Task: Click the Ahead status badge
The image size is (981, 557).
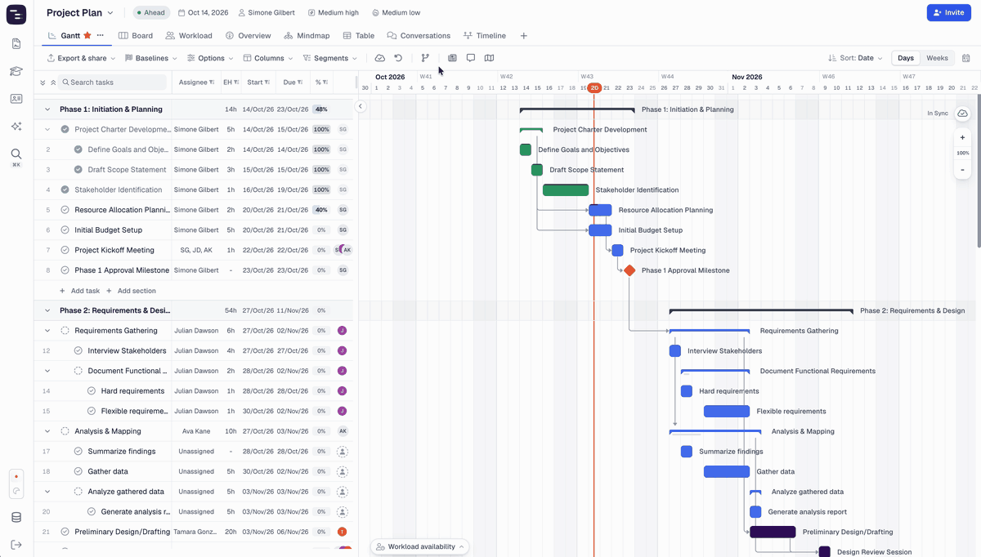Action: pos(150,13)
